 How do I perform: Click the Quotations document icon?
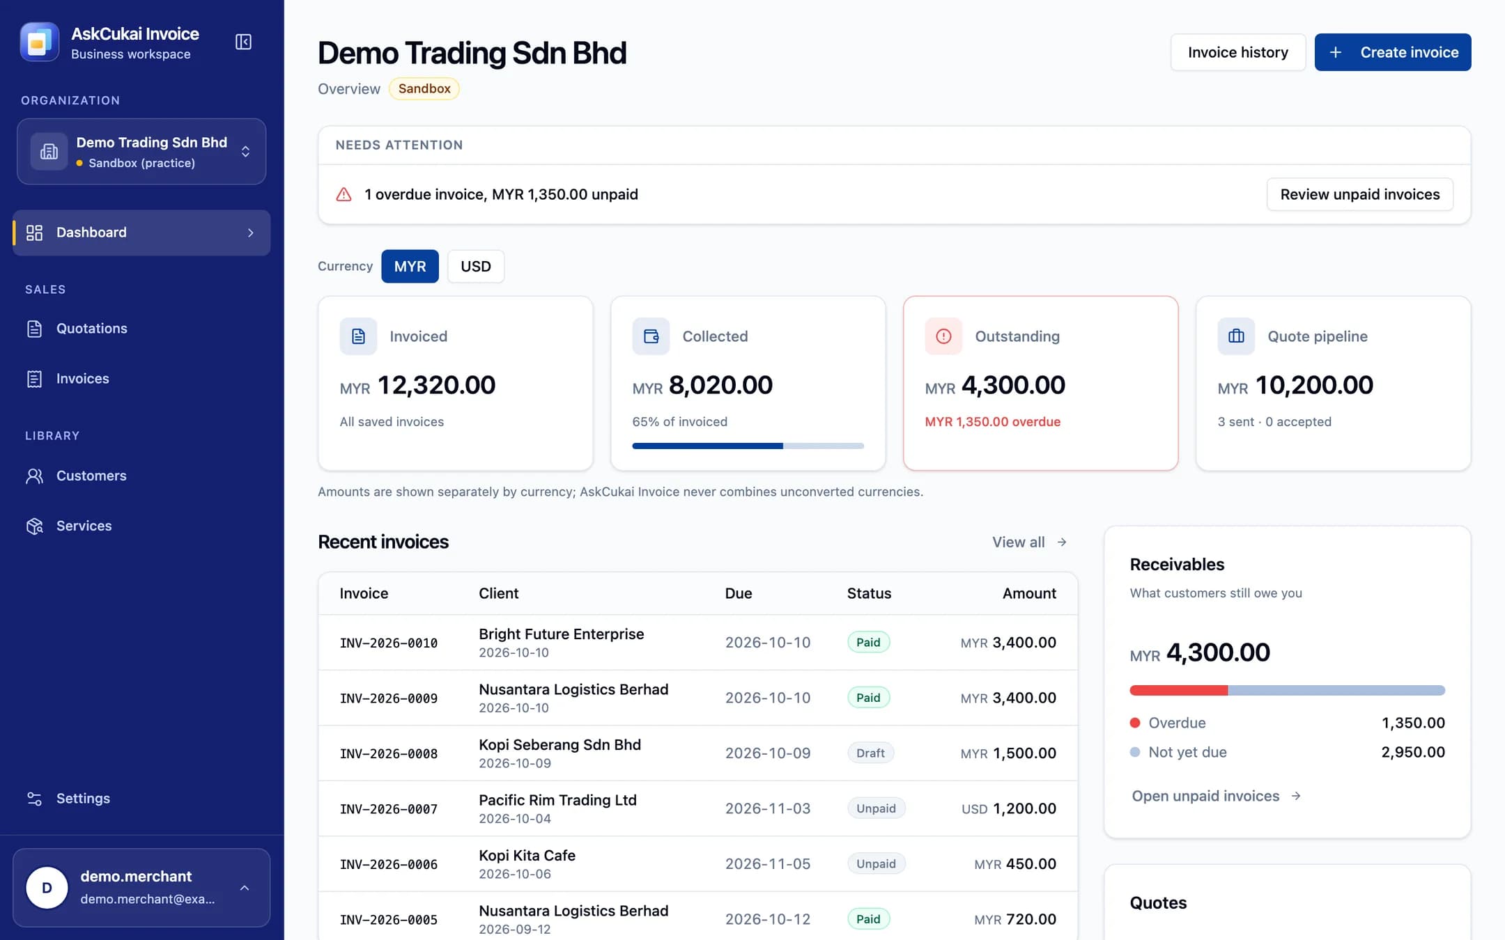click(34, 329)
